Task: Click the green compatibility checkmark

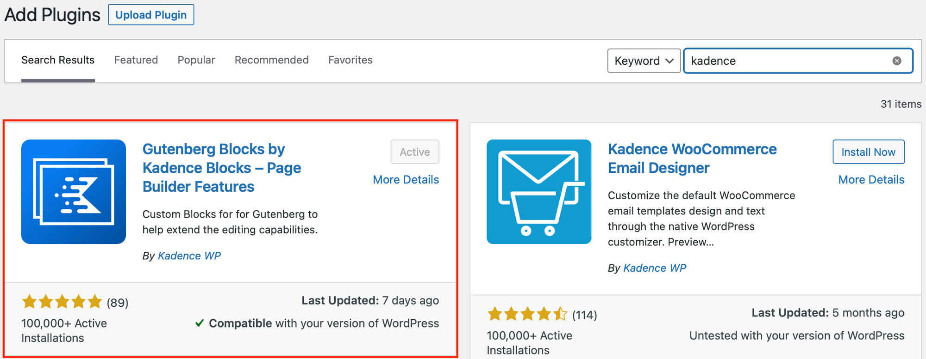Action: (200, 323)
